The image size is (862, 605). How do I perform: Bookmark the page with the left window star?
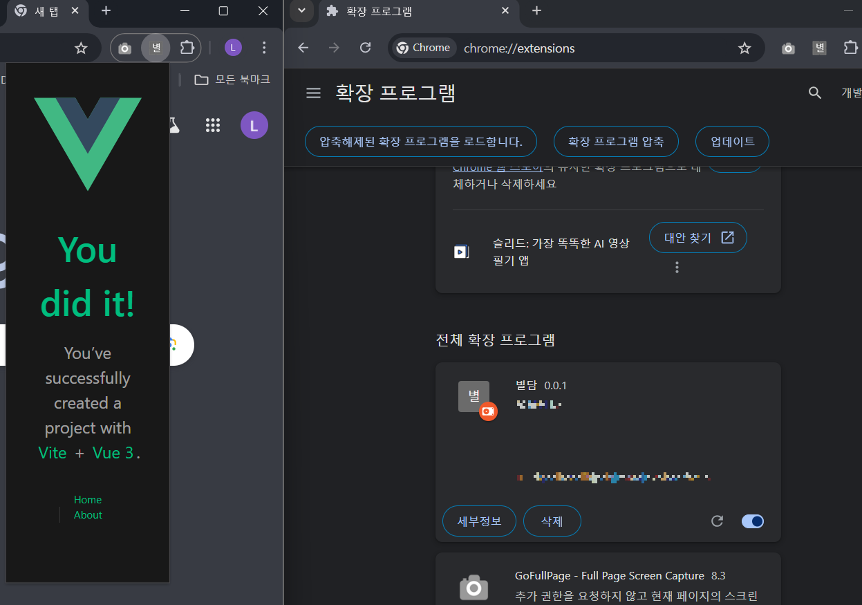pos(81,48)
